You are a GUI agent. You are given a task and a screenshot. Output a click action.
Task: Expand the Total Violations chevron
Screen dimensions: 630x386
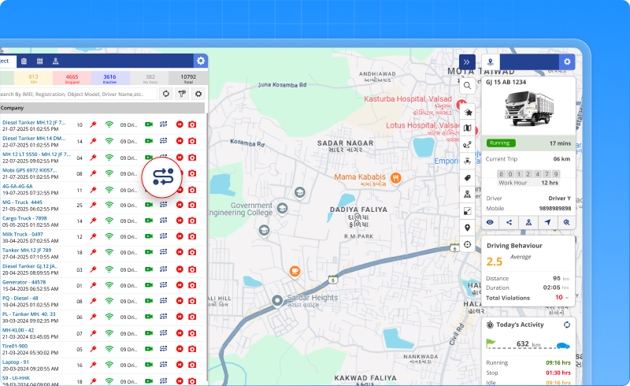[x=568, y=297]
